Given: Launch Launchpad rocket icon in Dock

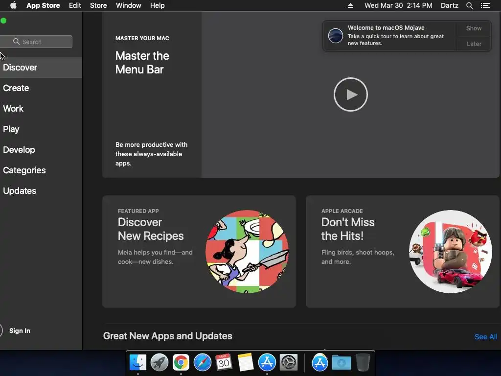Looking at the screenshot, I should pyautogui.click(x=159, y=362).
